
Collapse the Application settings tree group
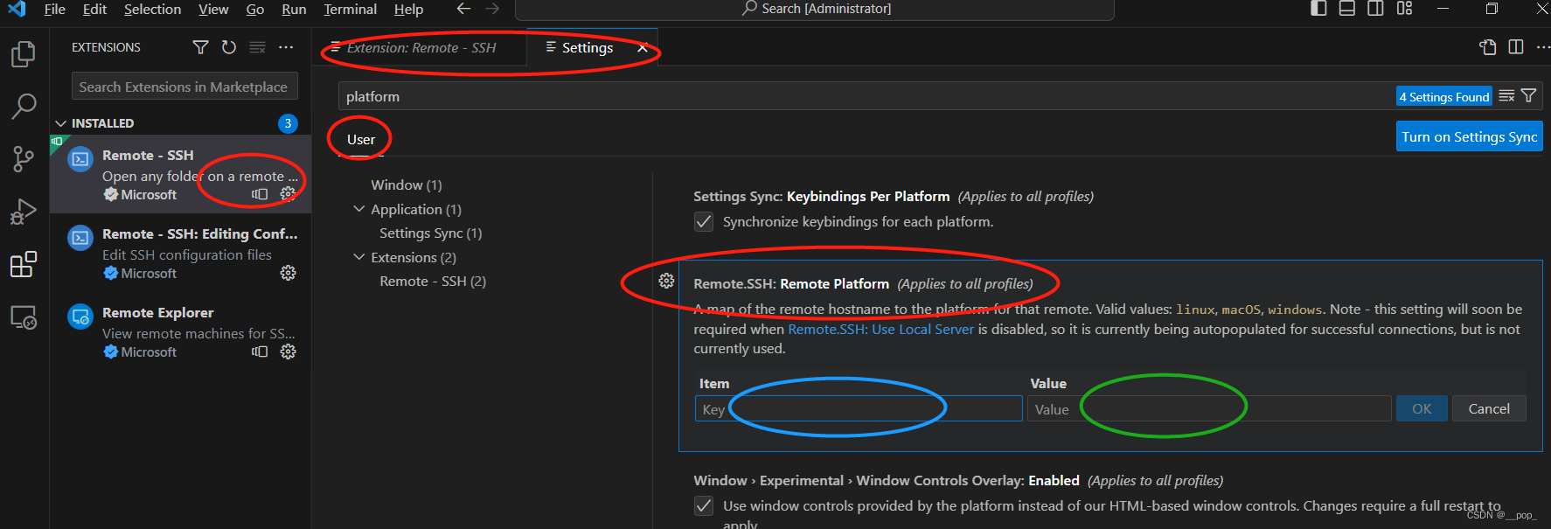(x=358, y=209)
